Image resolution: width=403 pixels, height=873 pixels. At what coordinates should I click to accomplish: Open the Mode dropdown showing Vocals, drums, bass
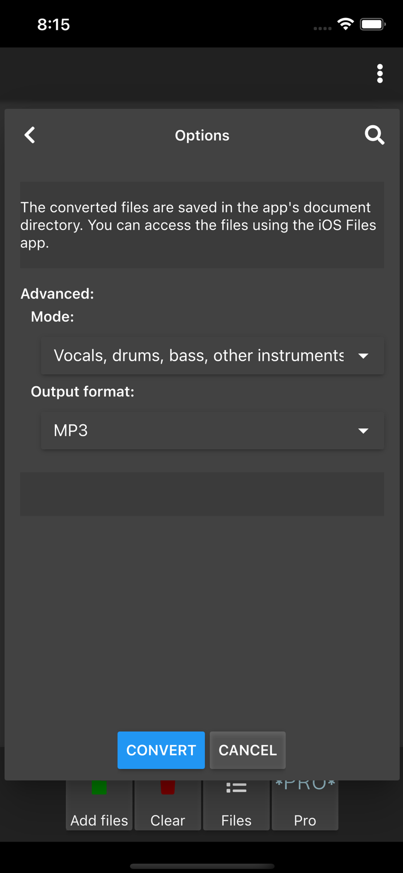click(x=198, y=356)
